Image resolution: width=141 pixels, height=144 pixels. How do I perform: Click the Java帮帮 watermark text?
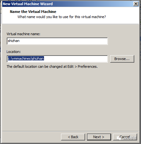(x=130, y=138)
